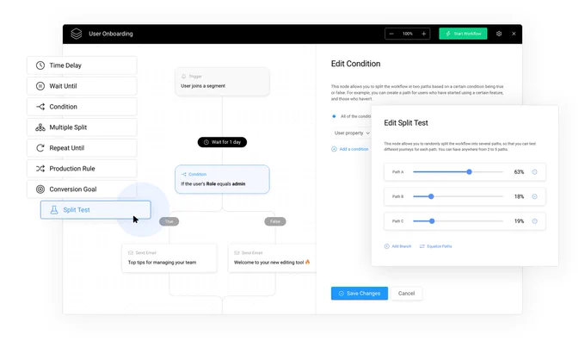
Task: Open the User property dropdown
Action: [x=352, y=133]
